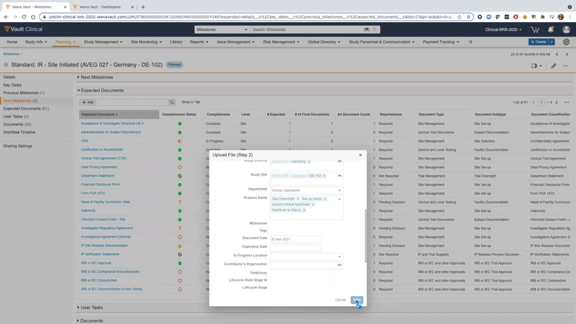Open Clinical Trial Agreement (CTA) link

[103, 158]
